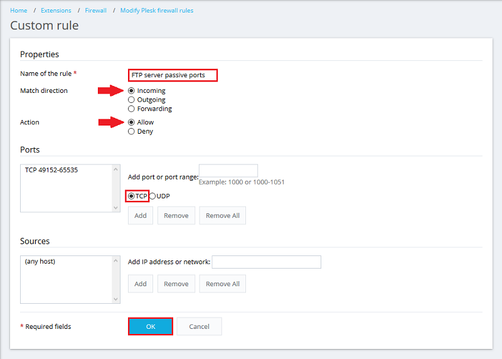Click Remove All in Ports section
The width and height of the screenshot is (502, 359).
(223, 215)
